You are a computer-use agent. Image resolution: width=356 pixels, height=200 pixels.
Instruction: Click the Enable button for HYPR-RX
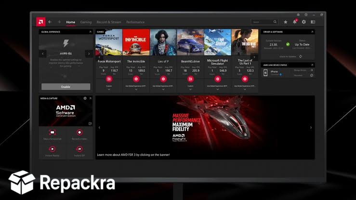(66, 87)
